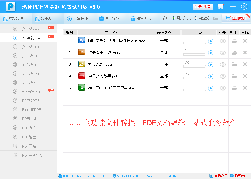Click 停止转换 to stop conversion
The width and height of the screenshot is (251, 179).
click(x=109, y=19)
